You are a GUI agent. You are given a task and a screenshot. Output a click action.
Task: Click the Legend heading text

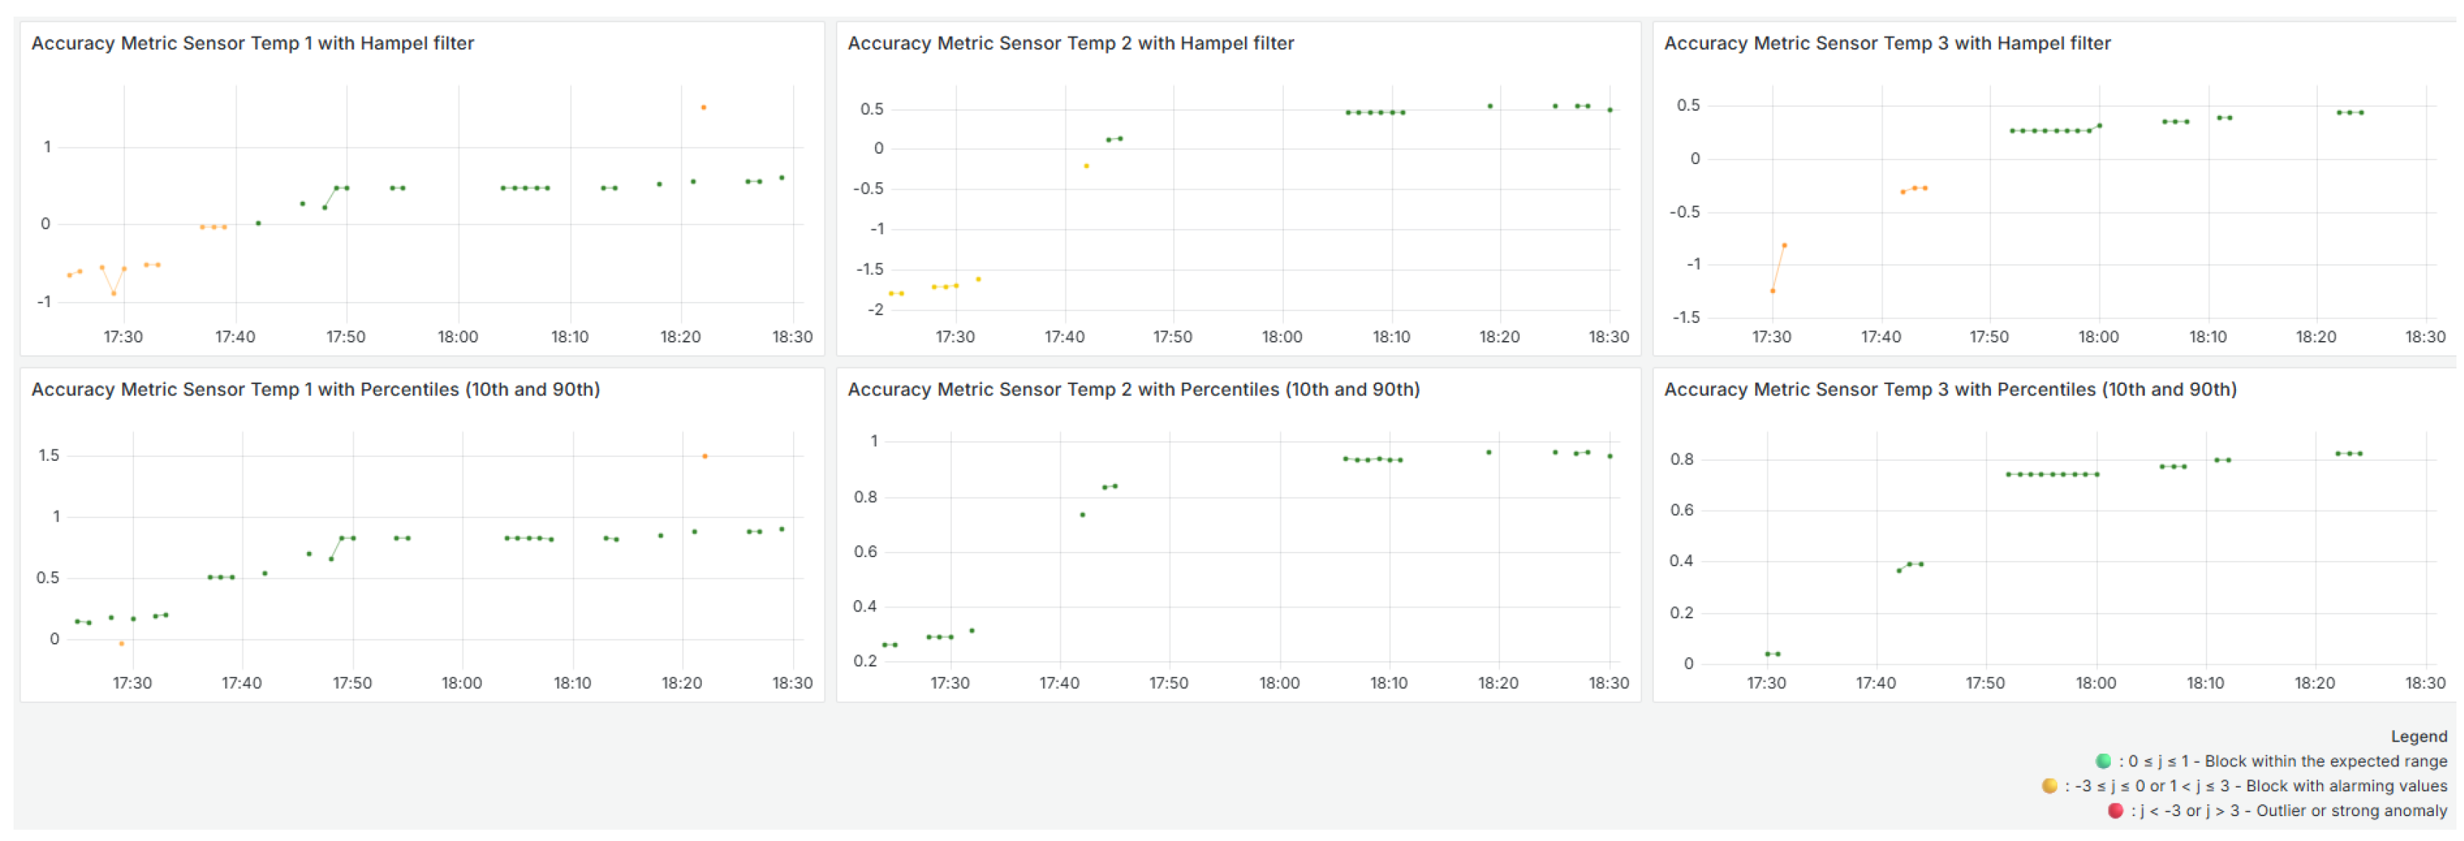(2418, 736)
